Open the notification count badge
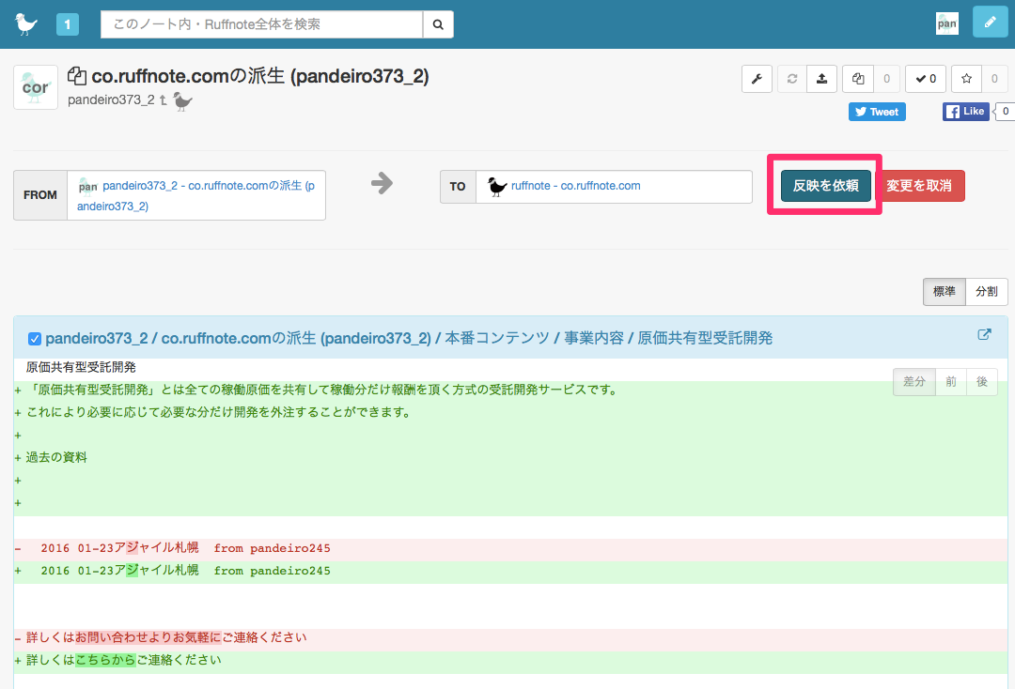Image resolution: width=1015 pixels, height=689 pixels. (68, 24)
